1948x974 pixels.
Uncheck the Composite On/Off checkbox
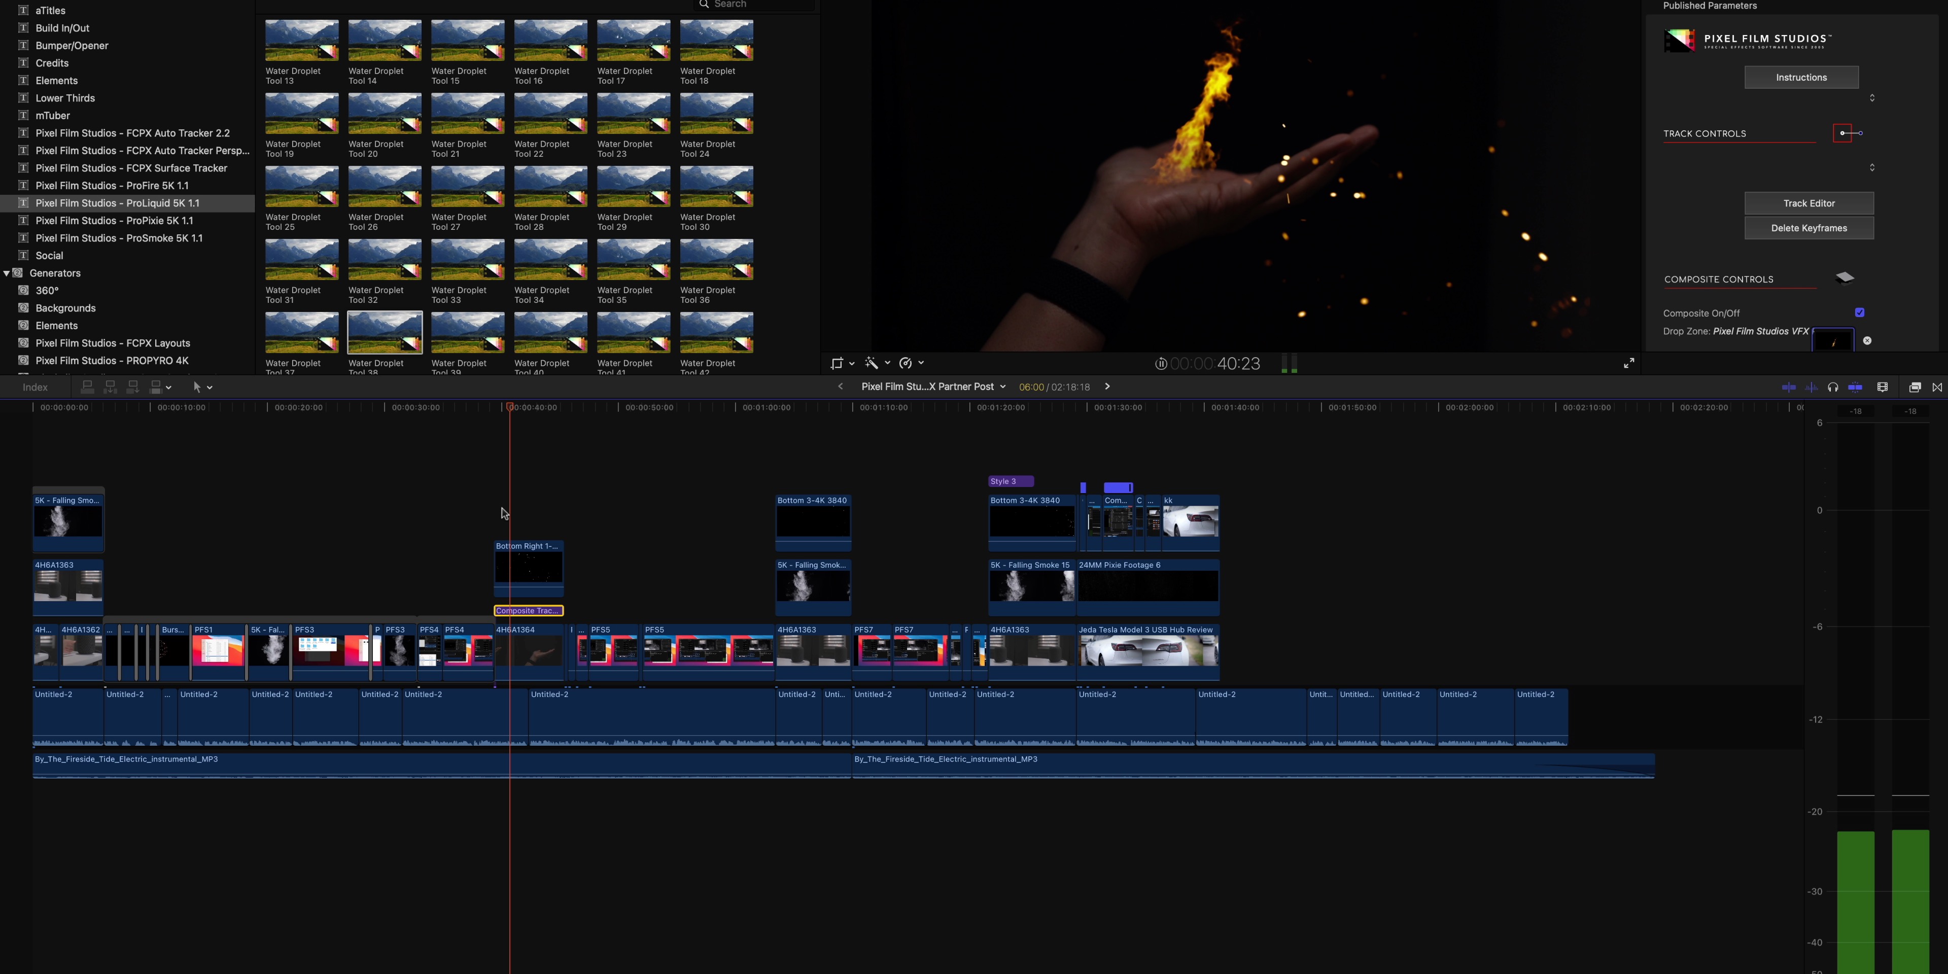pos(1860,312)
